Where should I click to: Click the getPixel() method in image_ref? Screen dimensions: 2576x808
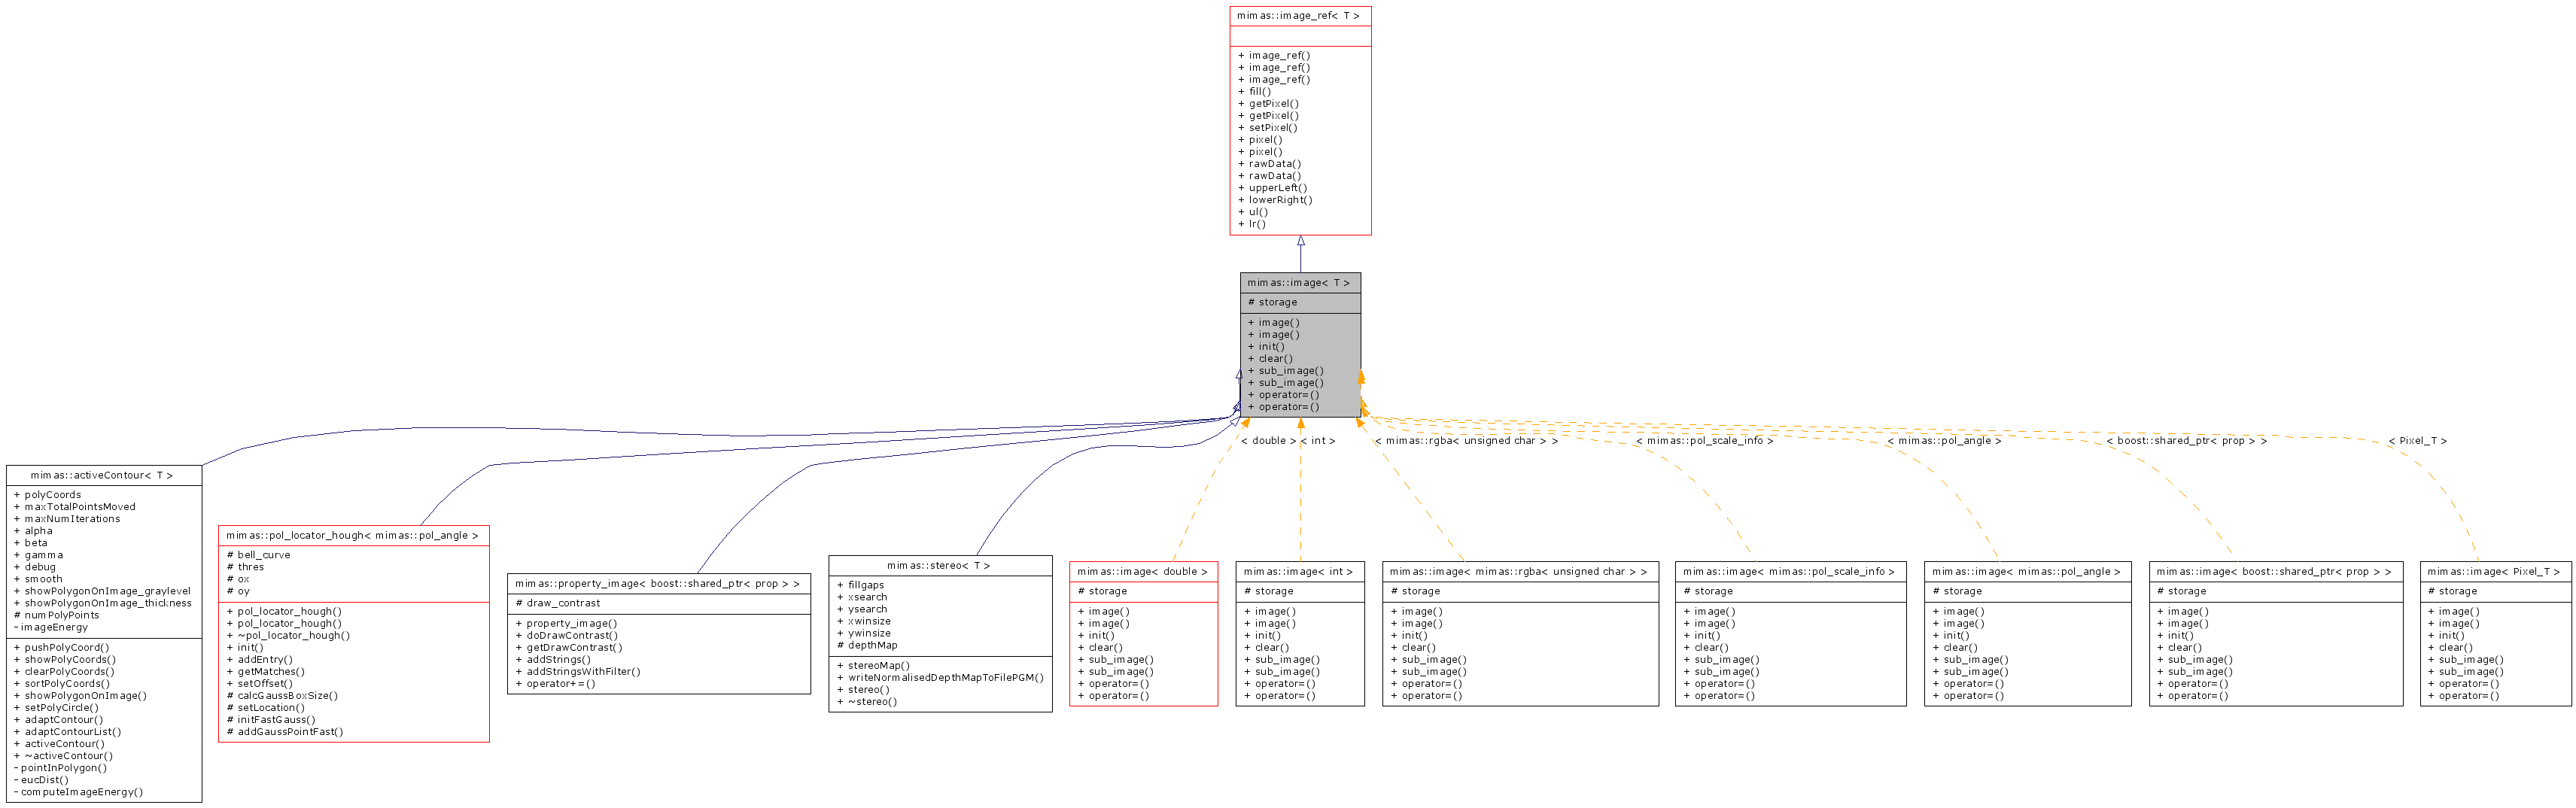(x=1273, y=103)
